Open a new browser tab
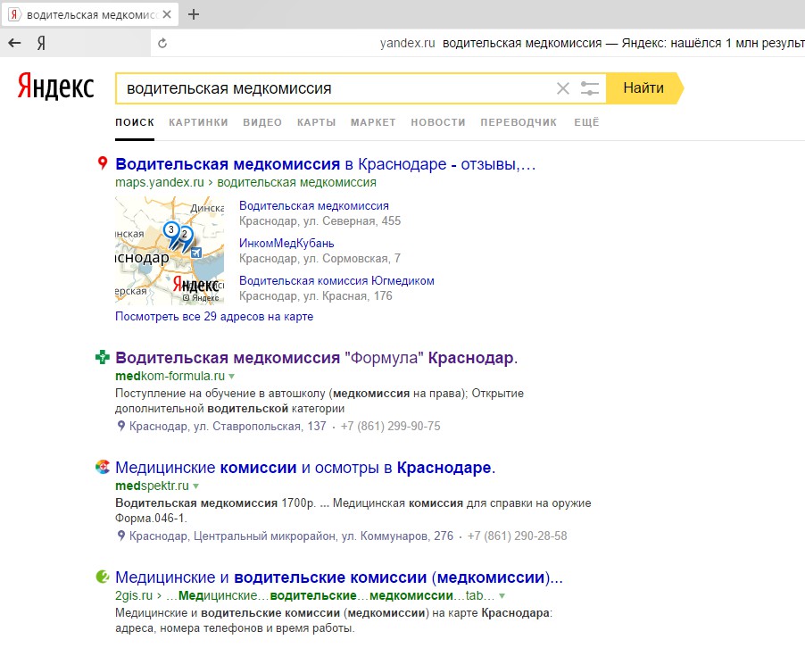 194,14
